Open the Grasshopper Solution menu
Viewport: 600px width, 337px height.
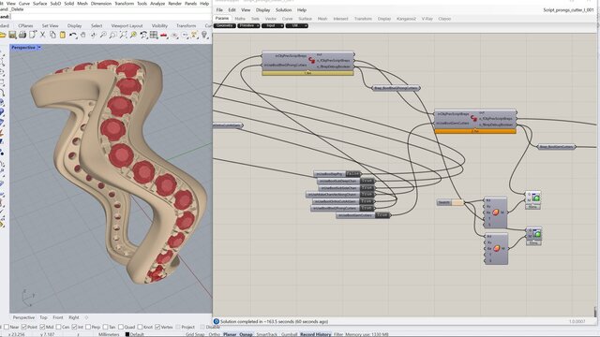point(283,10)
